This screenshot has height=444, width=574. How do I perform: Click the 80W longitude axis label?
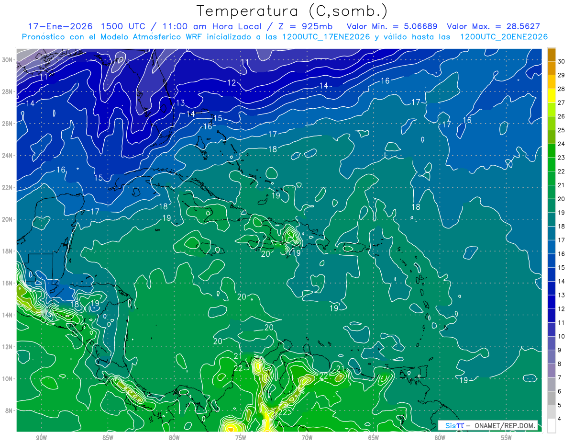click(x=174, y=438)
